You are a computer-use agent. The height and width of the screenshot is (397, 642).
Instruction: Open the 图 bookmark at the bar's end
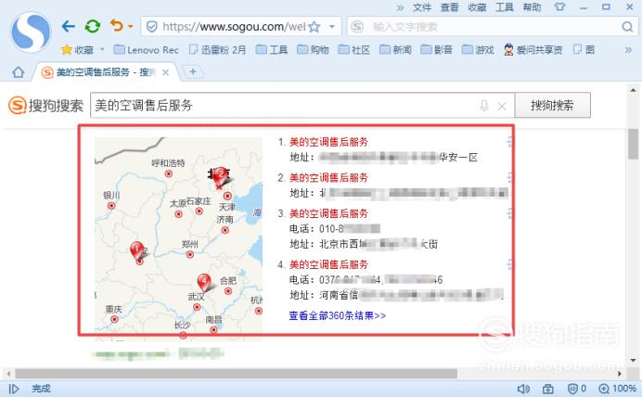(584, 50)
